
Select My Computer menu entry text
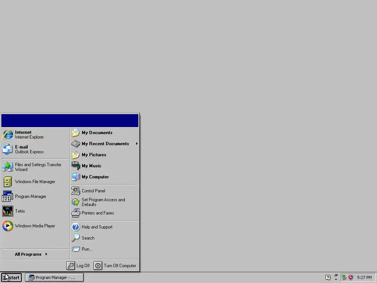(x=95, y=177)
